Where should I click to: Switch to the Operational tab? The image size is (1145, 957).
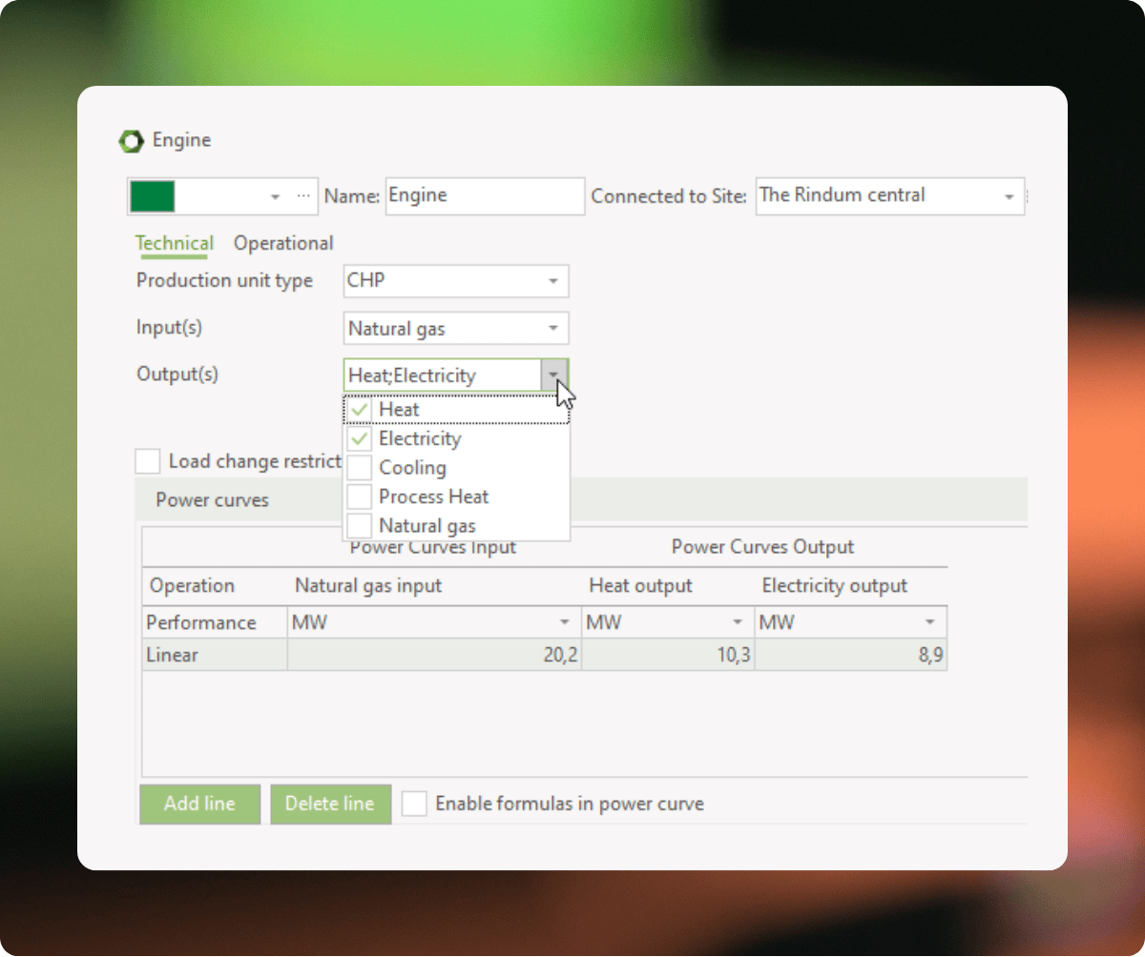pyautogui.click(x=283, y=243)
